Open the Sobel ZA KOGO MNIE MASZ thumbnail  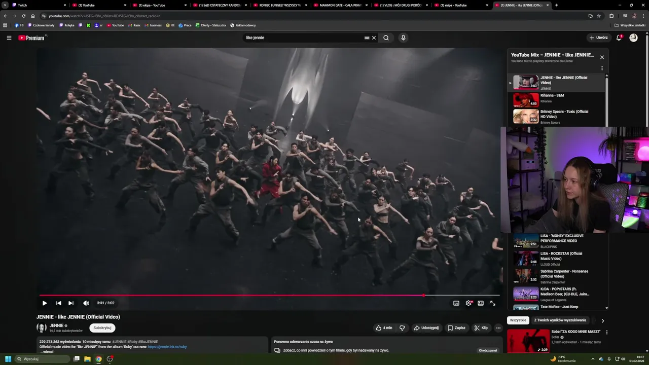[x=528, y=341]
